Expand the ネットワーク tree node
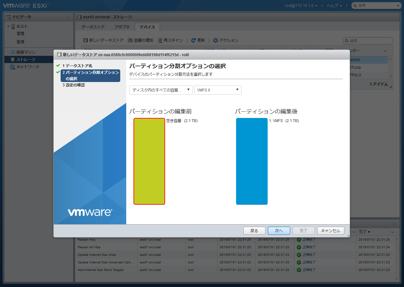The height and width of the screenshot is (287, 404). pyautogui.click(x=9, y=67)
